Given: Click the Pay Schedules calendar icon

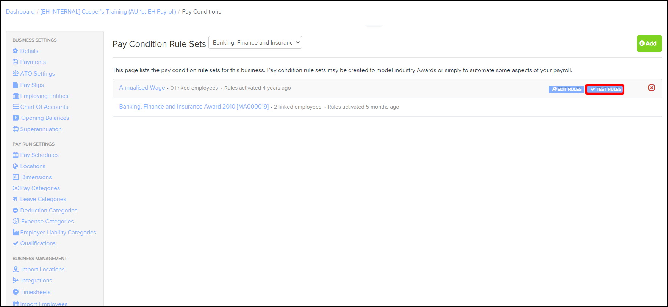Looking at the screenshot, I should point(16,155).
